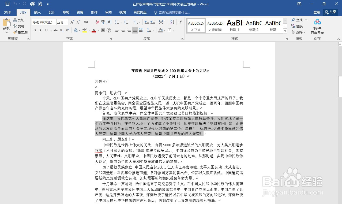342x204 pixels.
Task: Center the paragraph text
Action: tap(123, 30)
